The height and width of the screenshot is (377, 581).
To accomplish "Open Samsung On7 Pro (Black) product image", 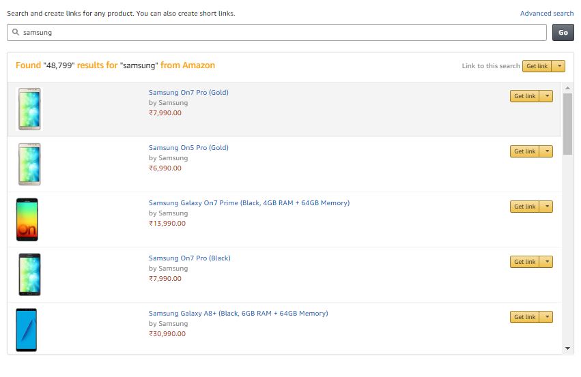I will tap(29, 275).
